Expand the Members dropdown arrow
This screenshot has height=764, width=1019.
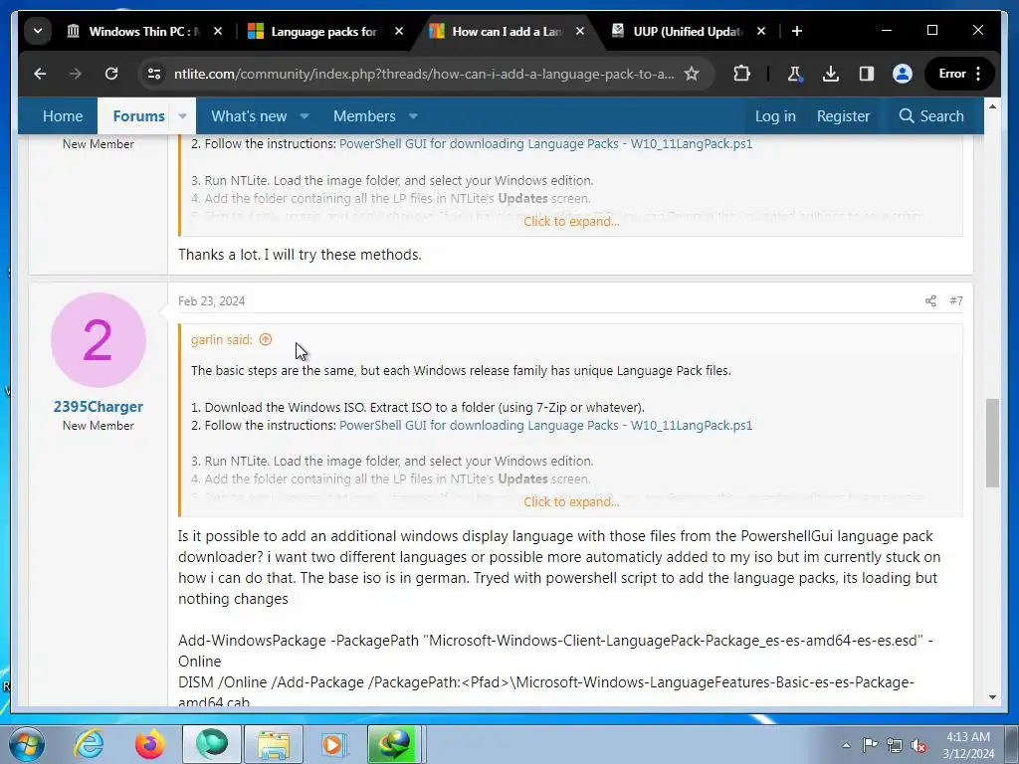[x=413, y=116]
